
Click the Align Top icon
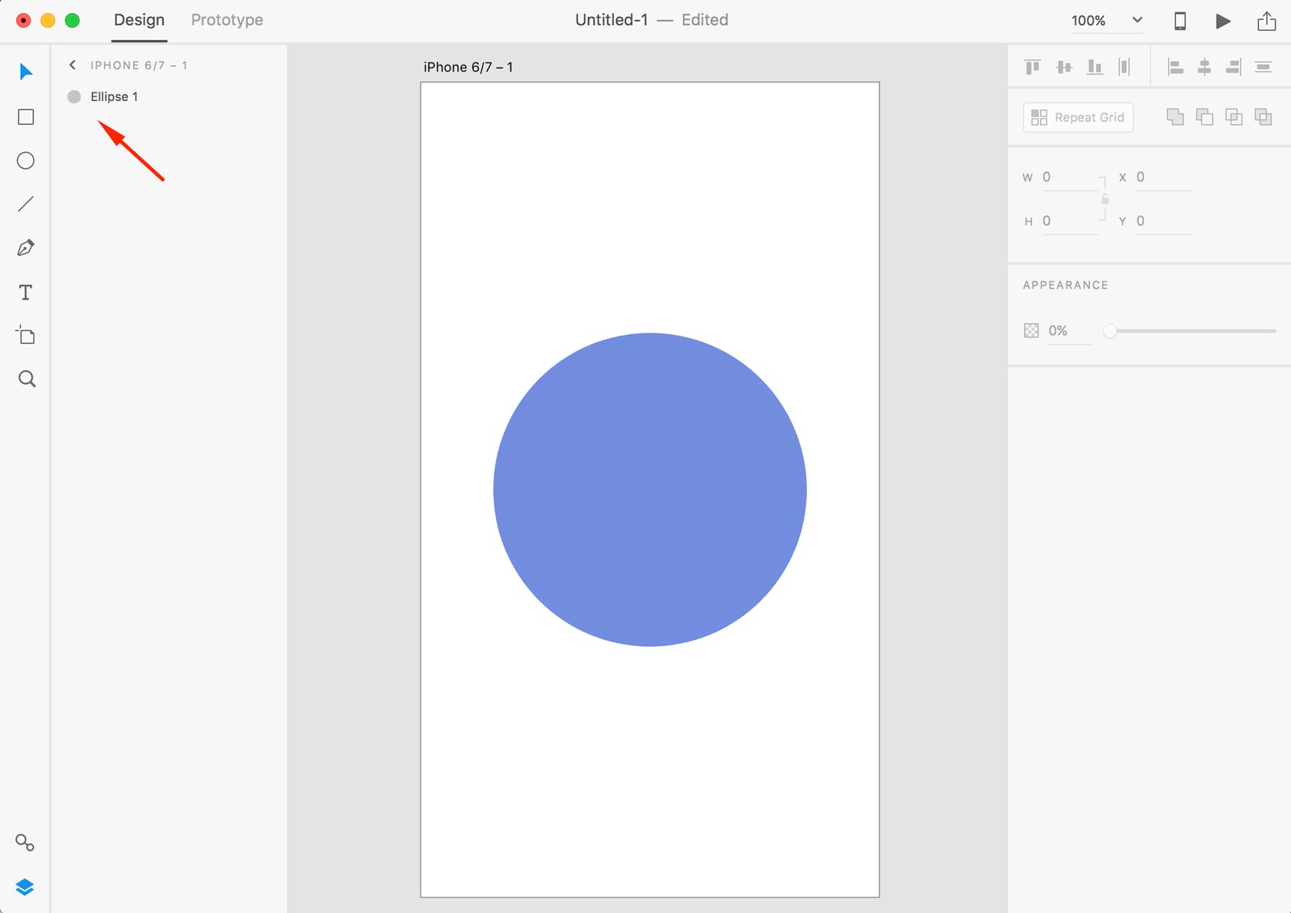click(x=1033, y=66)
